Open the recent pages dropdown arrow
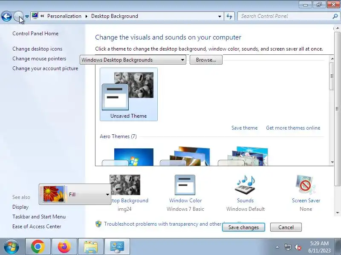Image resolution: width=341 pixels, height=255 pixels. click(27, 16)
